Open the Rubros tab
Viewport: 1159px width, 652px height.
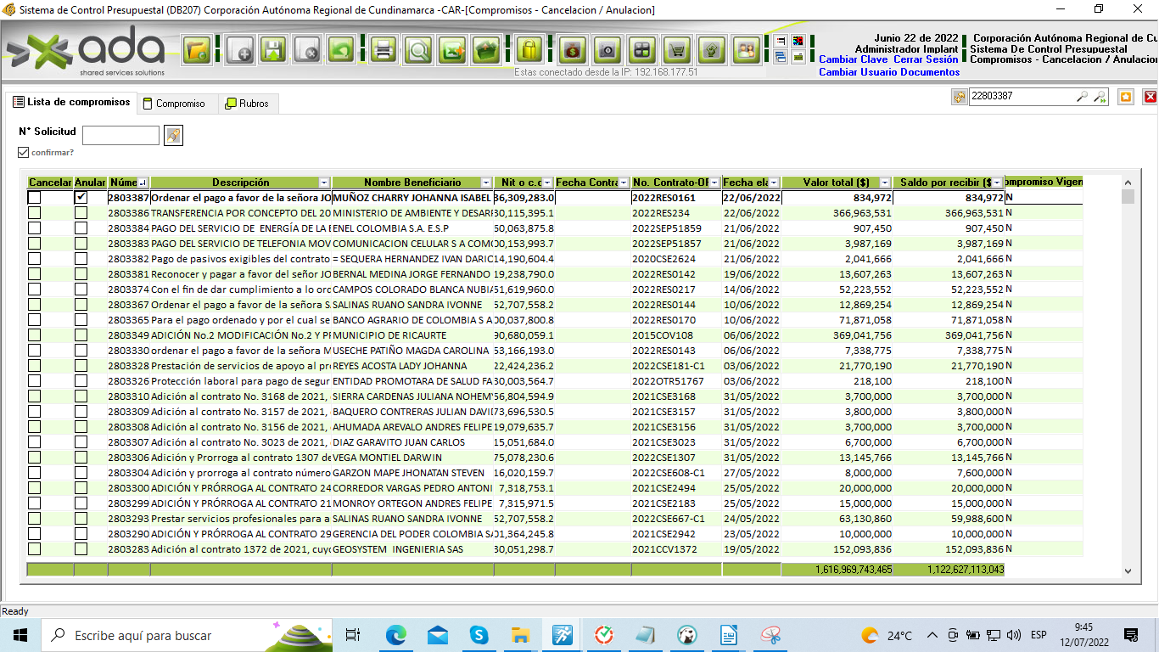pos(247,104)
